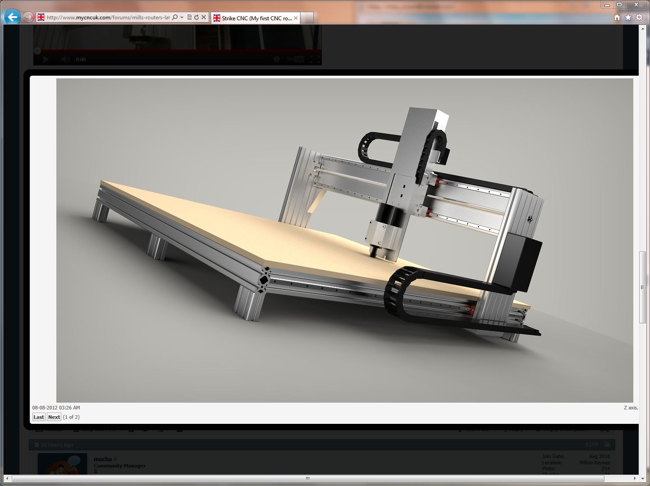This screenshot has width=650, height=486.
Task: Open a new tab with blank tab button
Action: (x=307, y=18)
